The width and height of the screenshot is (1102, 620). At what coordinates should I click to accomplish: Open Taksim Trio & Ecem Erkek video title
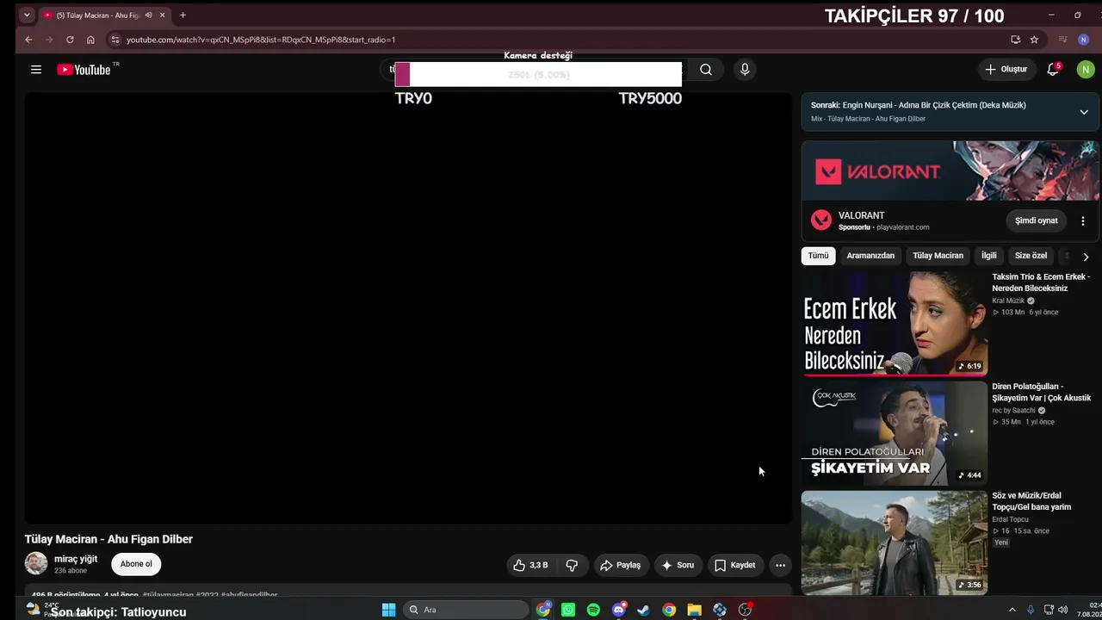[1041, 282]
